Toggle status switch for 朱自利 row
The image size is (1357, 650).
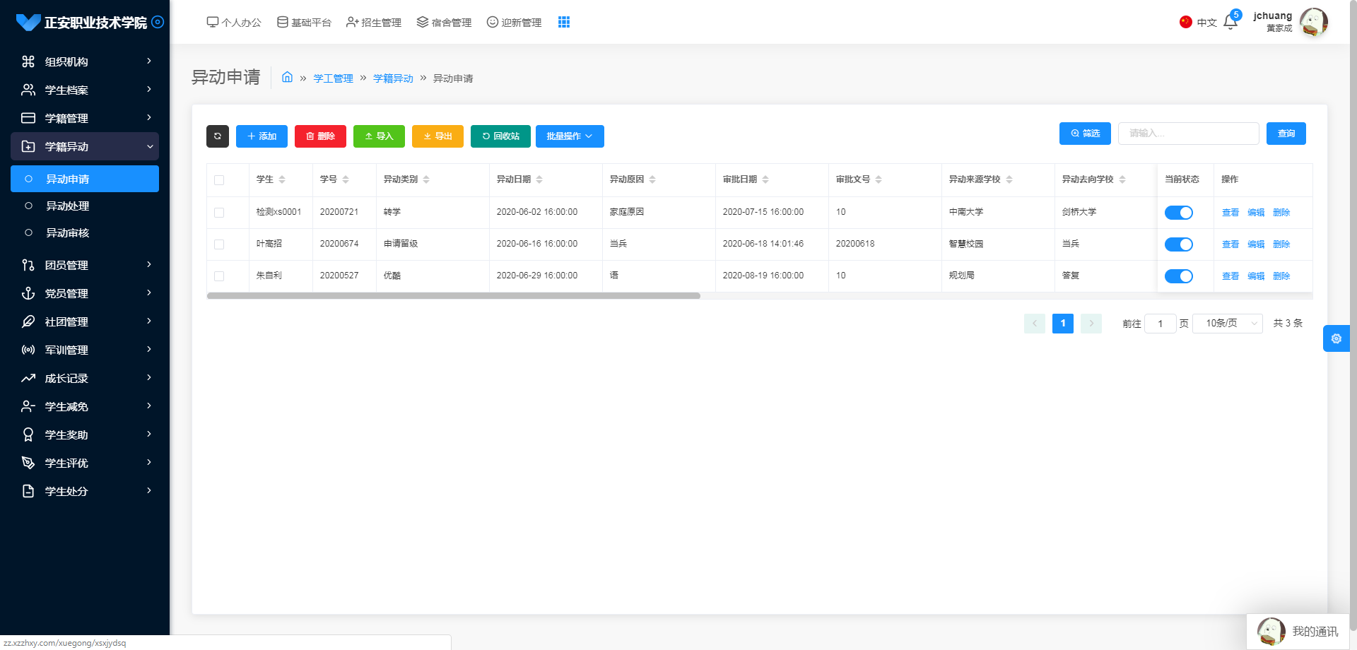[x=1179, y=276]
